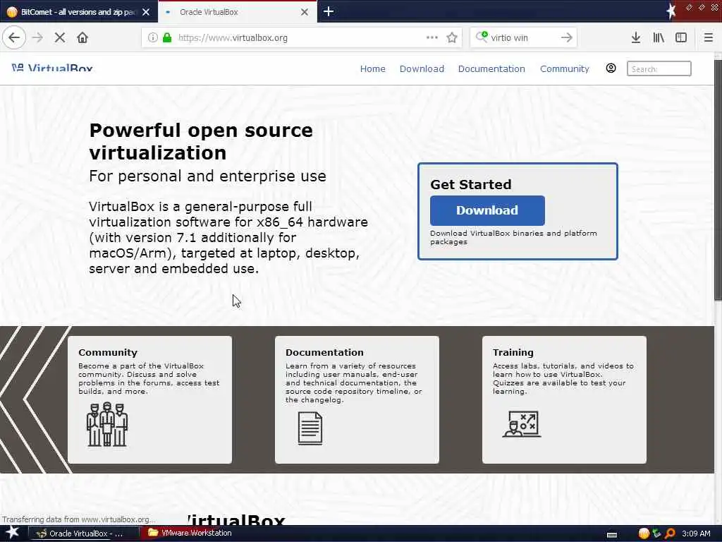Click the orange BitComet tray icon

(643, 534)
